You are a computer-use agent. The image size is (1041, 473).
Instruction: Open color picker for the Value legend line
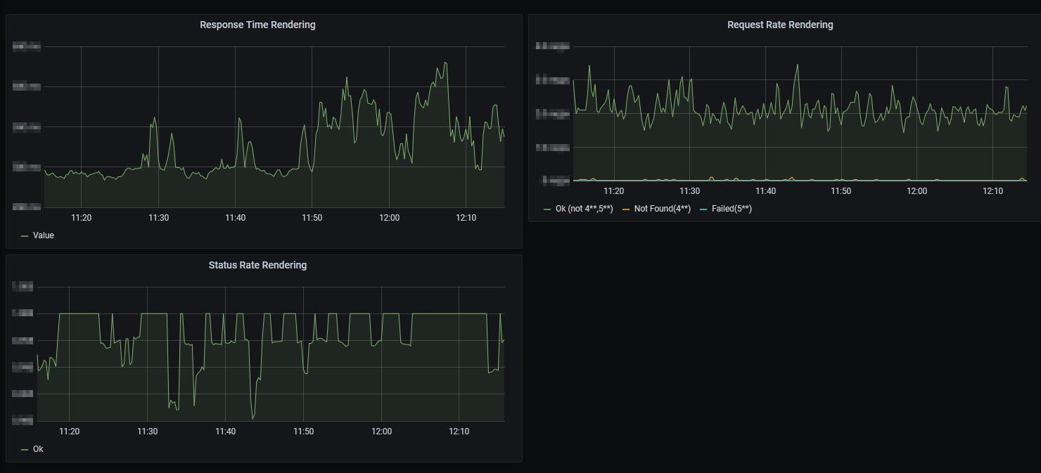tap(25, 236)
